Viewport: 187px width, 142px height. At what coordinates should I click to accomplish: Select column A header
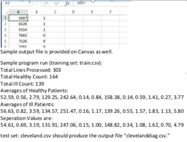pos(18,12)
